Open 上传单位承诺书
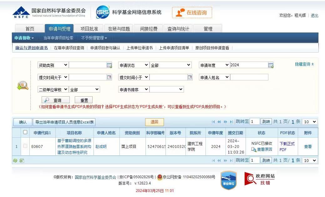The image size is (325, 197). pyautogui.click(x=140, y=48)
